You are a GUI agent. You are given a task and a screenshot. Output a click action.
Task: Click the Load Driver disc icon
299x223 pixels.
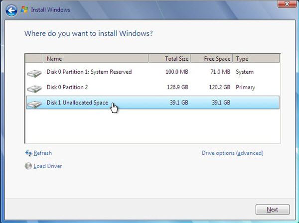pyautogui.click(x=28, y=166)
